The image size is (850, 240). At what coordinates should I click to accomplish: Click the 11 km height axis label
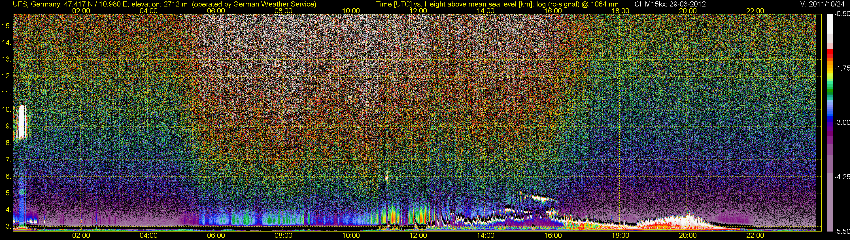click(x=7, y=93)
